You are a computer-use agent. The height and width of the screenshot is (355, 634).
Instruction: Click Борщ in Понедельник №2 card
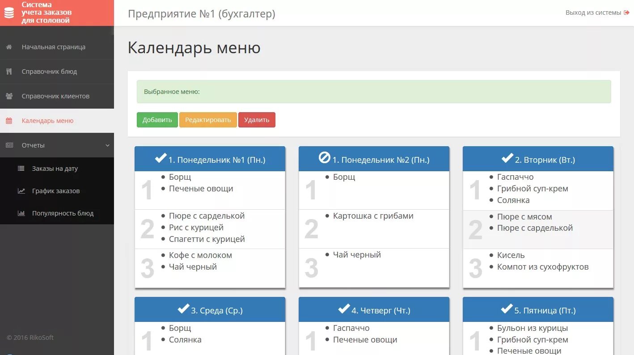[344, 177]
